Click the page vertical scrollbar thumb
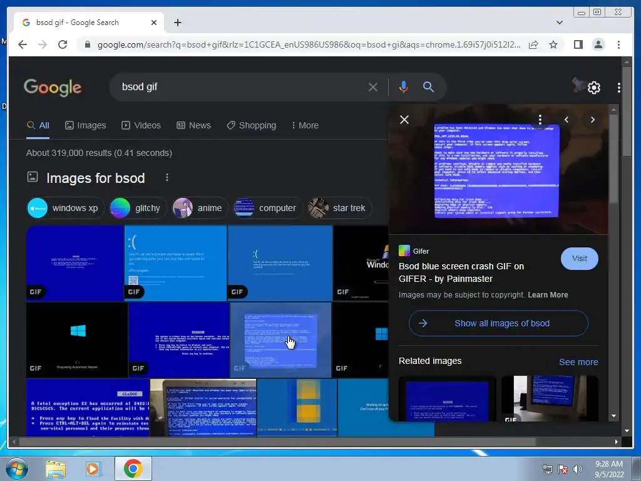This screenshot has height=481, width=641. click(626, 110)
